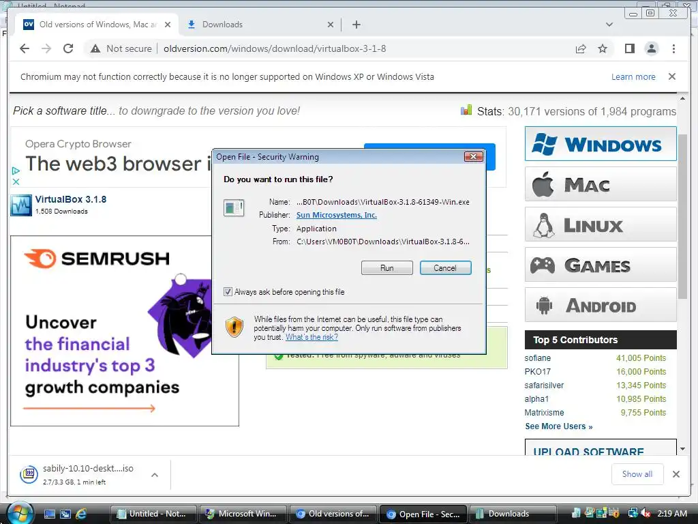Switch to Untitled - Notepad taskbar button

[153, 514]
